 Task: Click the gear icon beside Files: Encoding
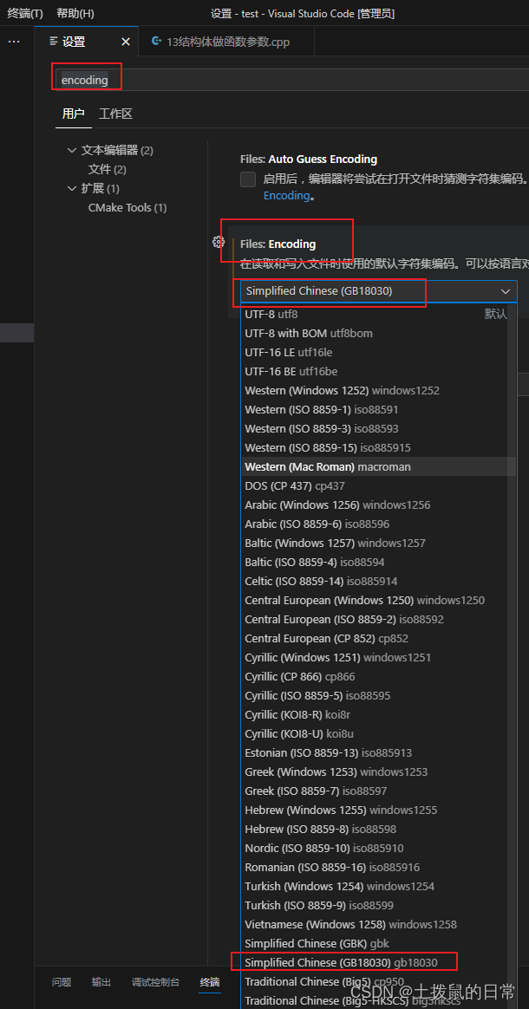(219, 242)
